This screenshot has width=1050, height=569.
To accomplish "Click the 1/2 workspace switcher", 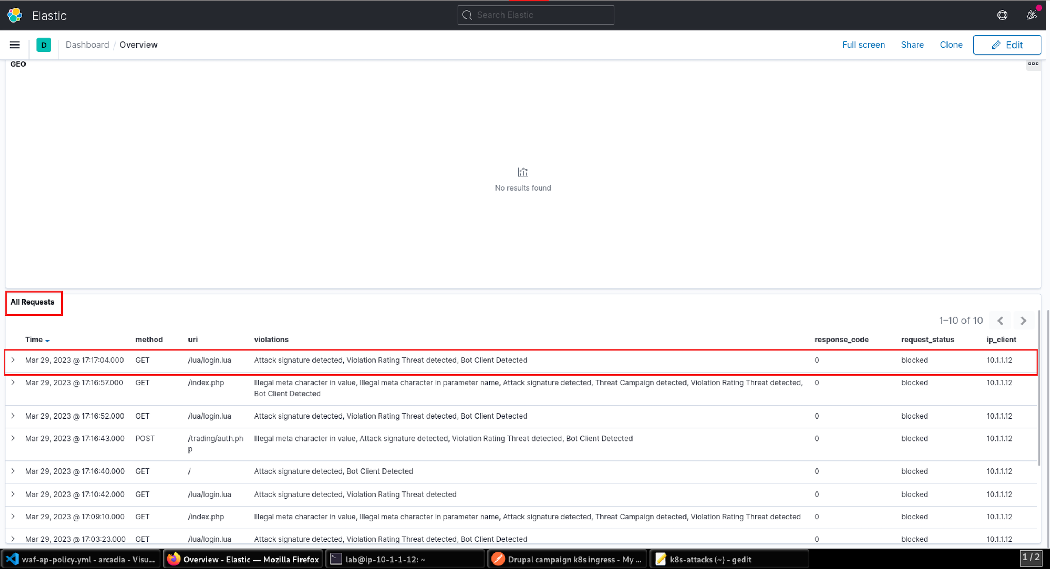I will (1032, 558).
